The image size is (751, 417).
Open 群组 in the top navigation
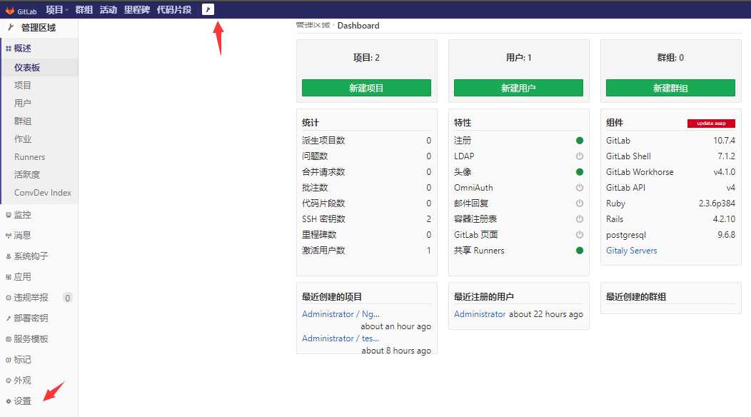(x=84, y=9)
